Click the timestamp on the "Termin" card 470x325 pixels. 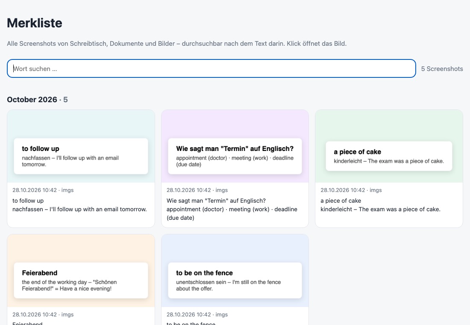tap(197, 190)
